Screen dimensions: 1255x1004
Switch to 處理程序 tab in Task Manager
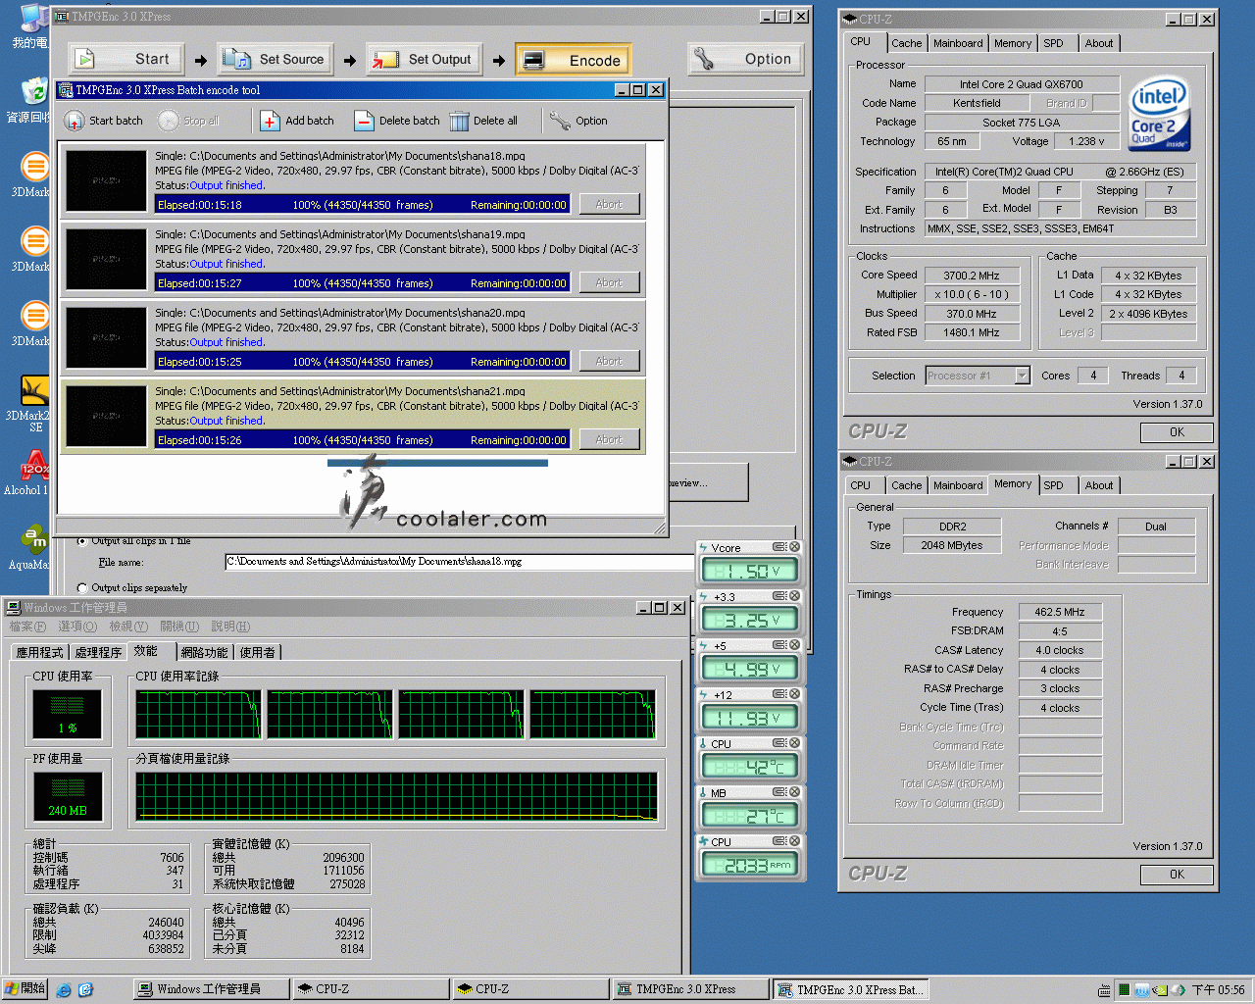(x=98, y=652)
